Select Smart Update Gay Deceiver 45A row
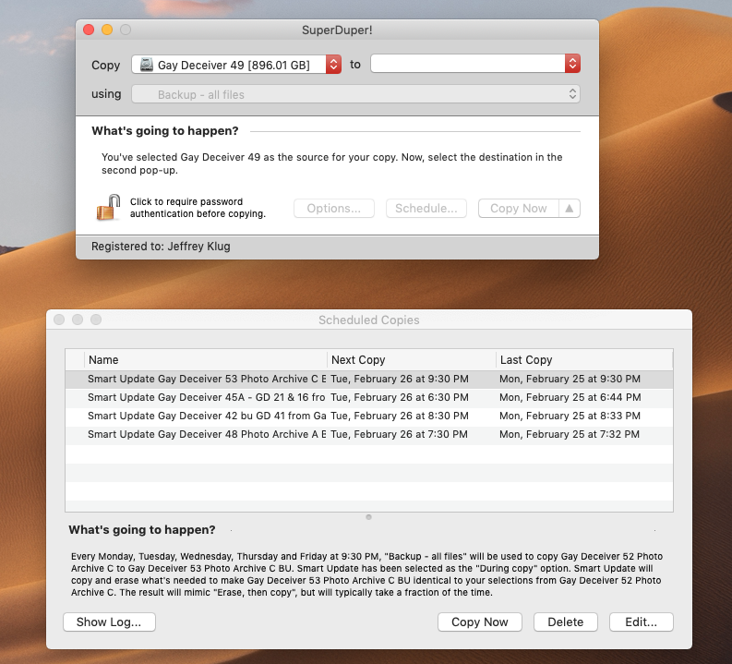 pyautogui.click(x=369, y=397)
